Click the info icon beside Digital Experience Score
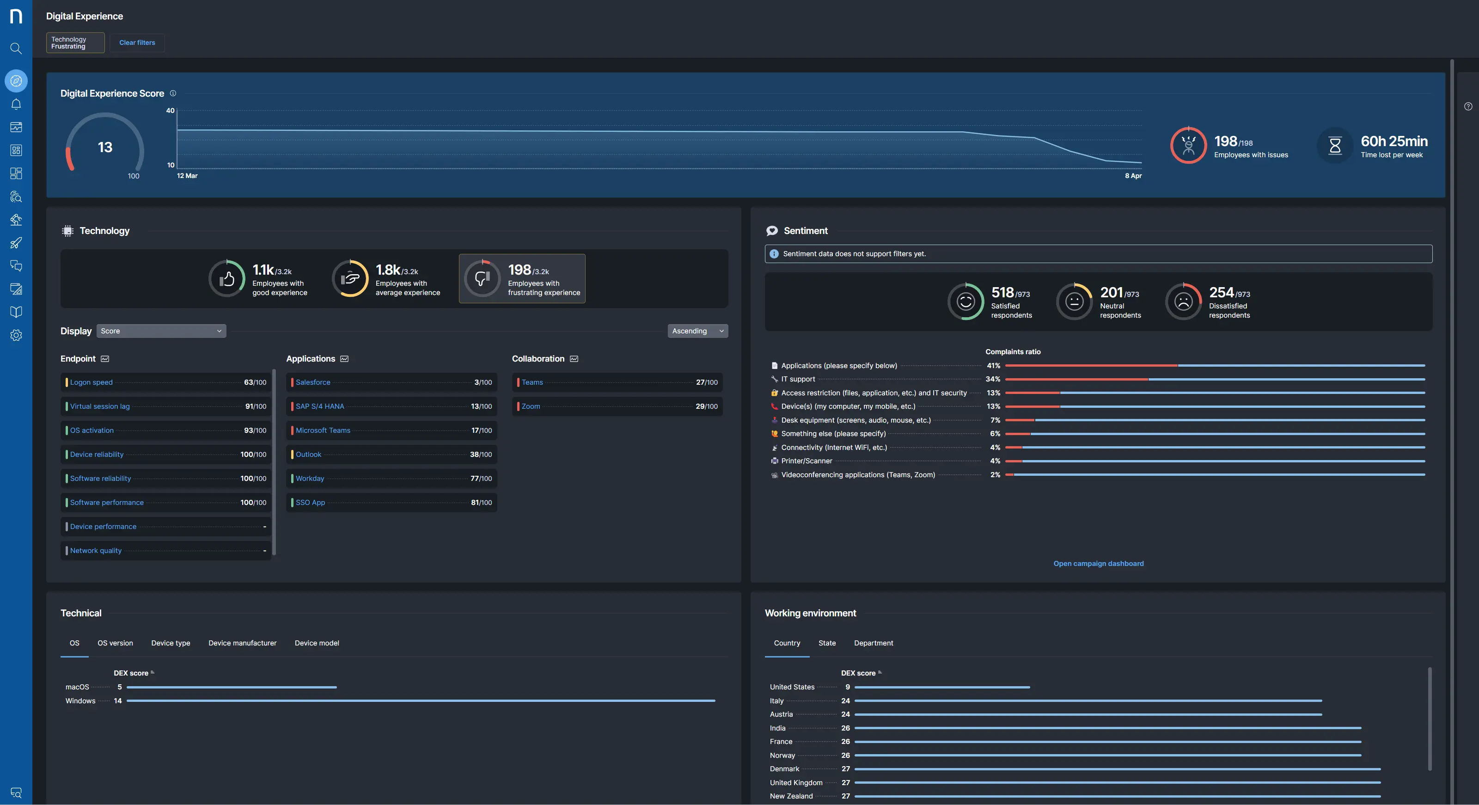 click(173, 93)
